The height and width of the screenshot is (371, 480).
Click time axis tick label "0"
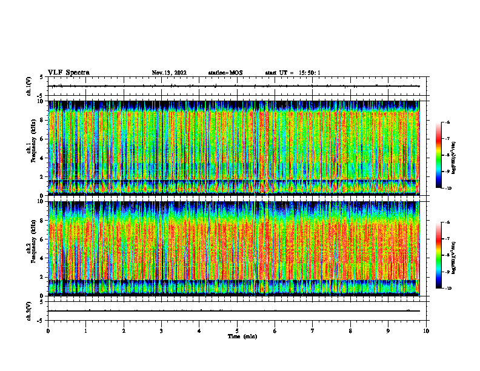click(x=48, y=331)
